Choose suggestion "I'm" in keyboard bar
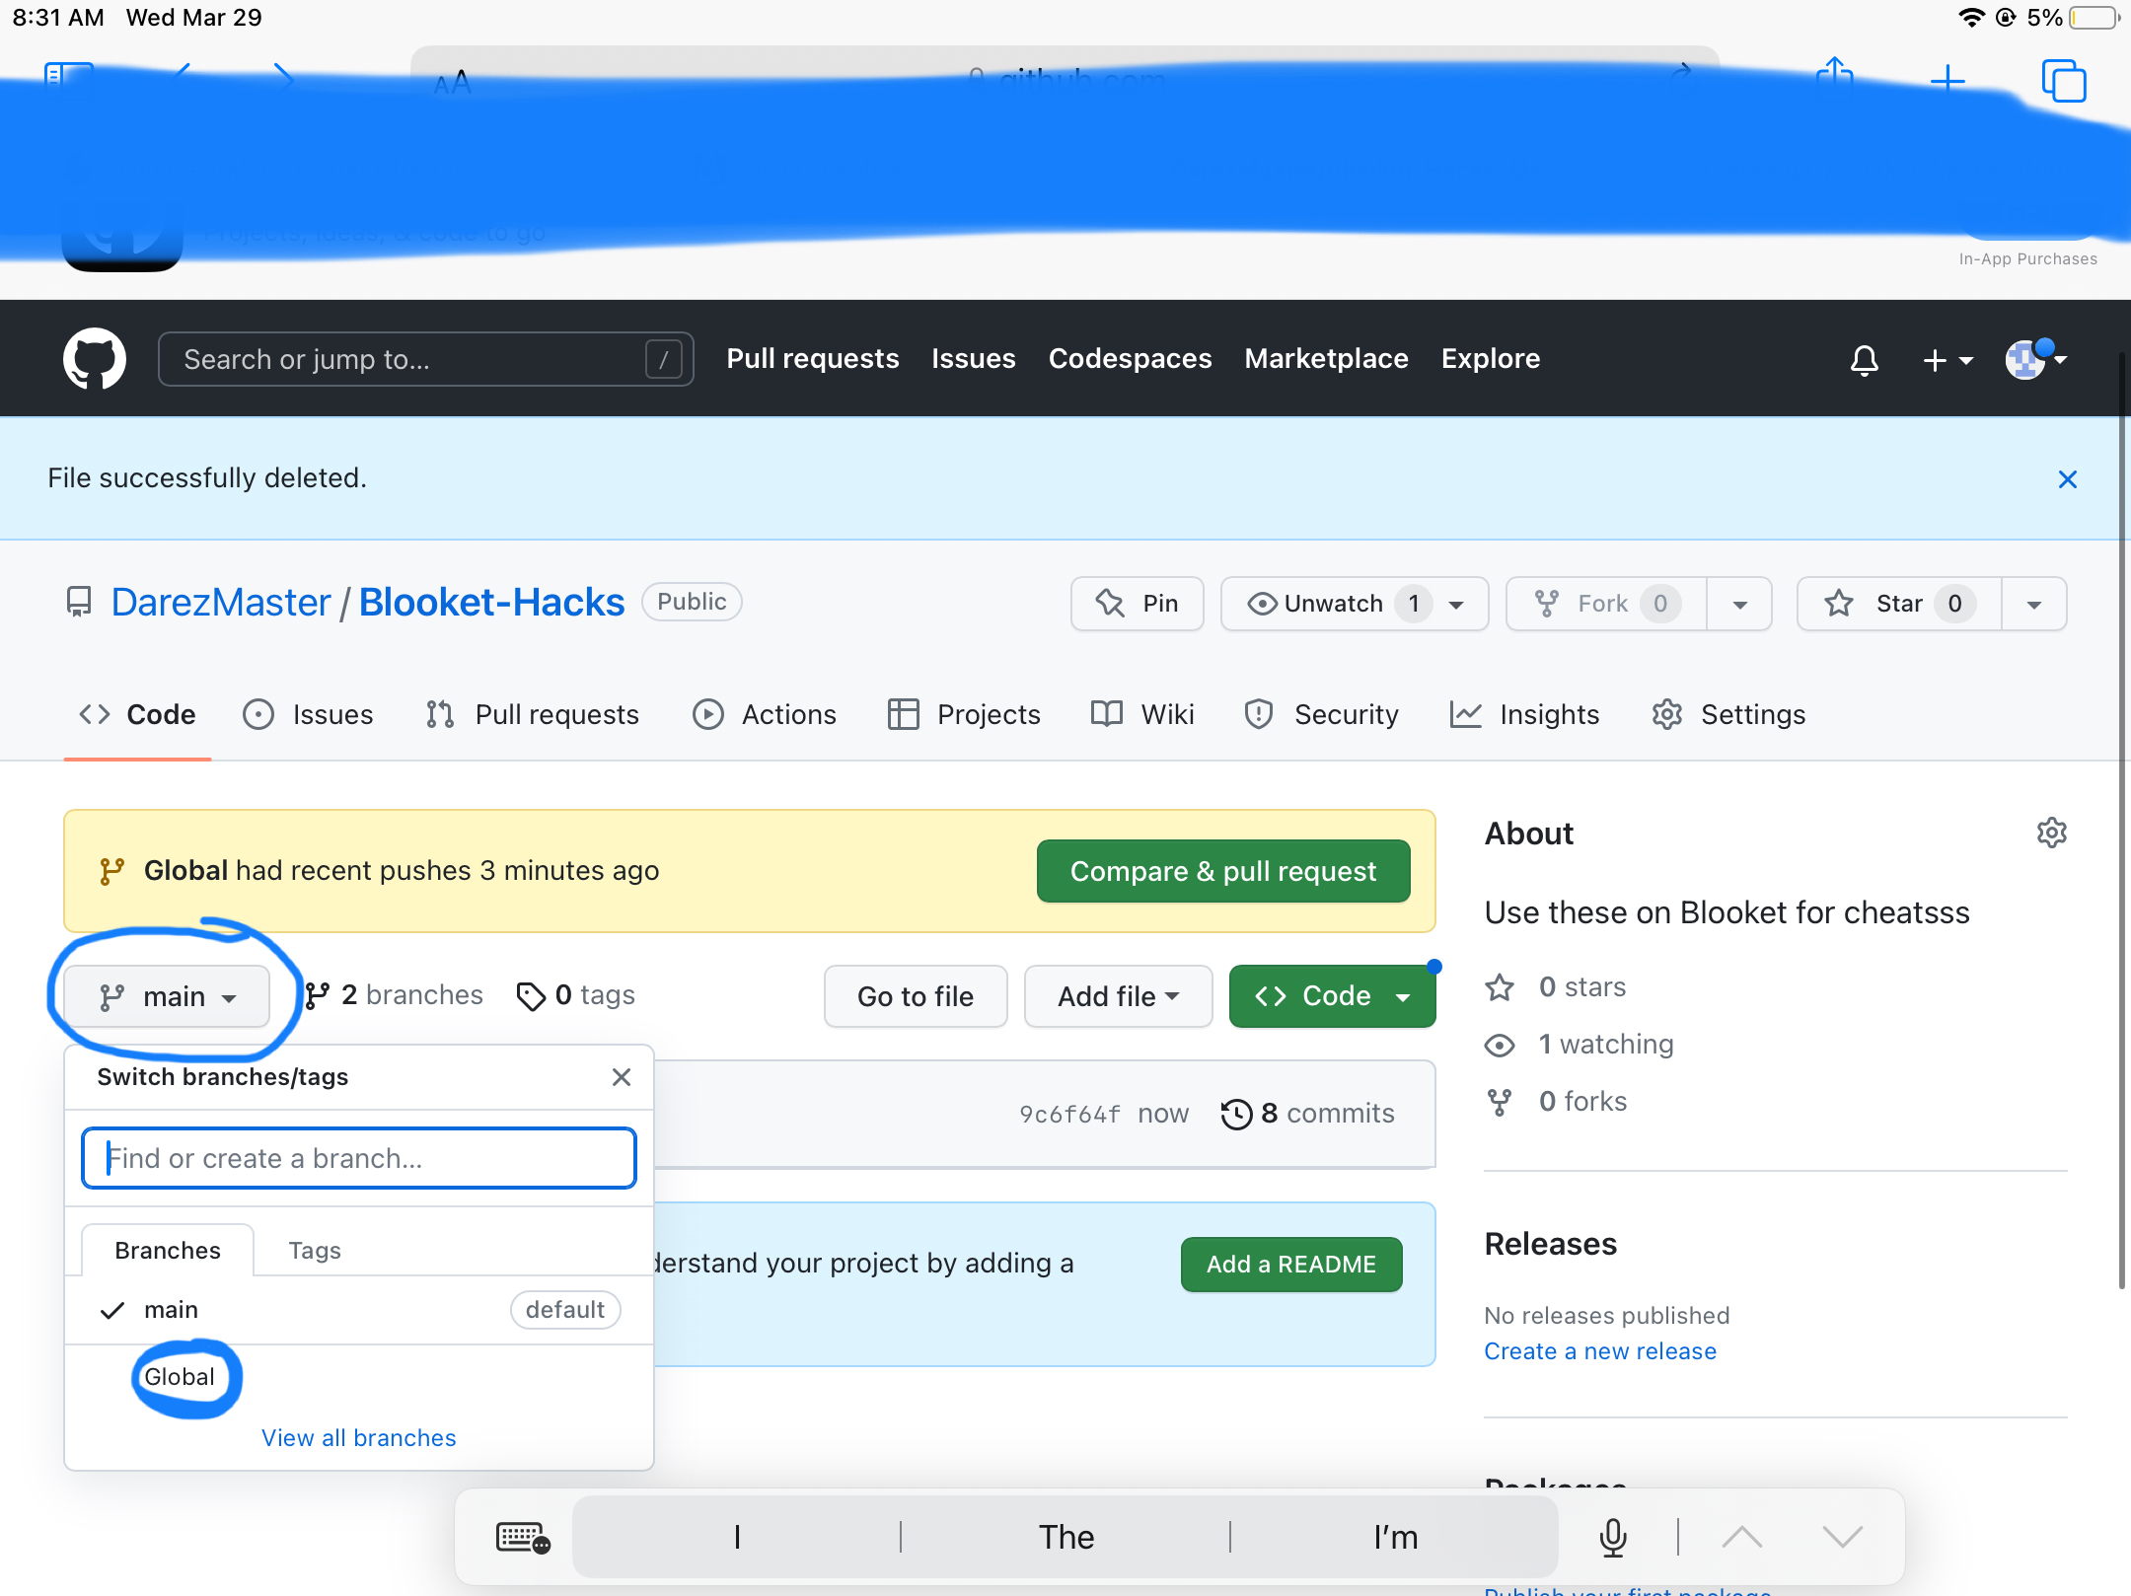 point(1395,1537)
